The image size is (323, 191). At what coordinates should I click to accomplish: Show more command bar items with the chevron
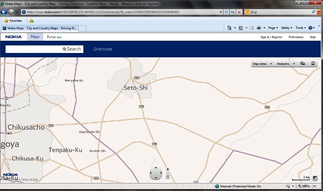[319, 26]
